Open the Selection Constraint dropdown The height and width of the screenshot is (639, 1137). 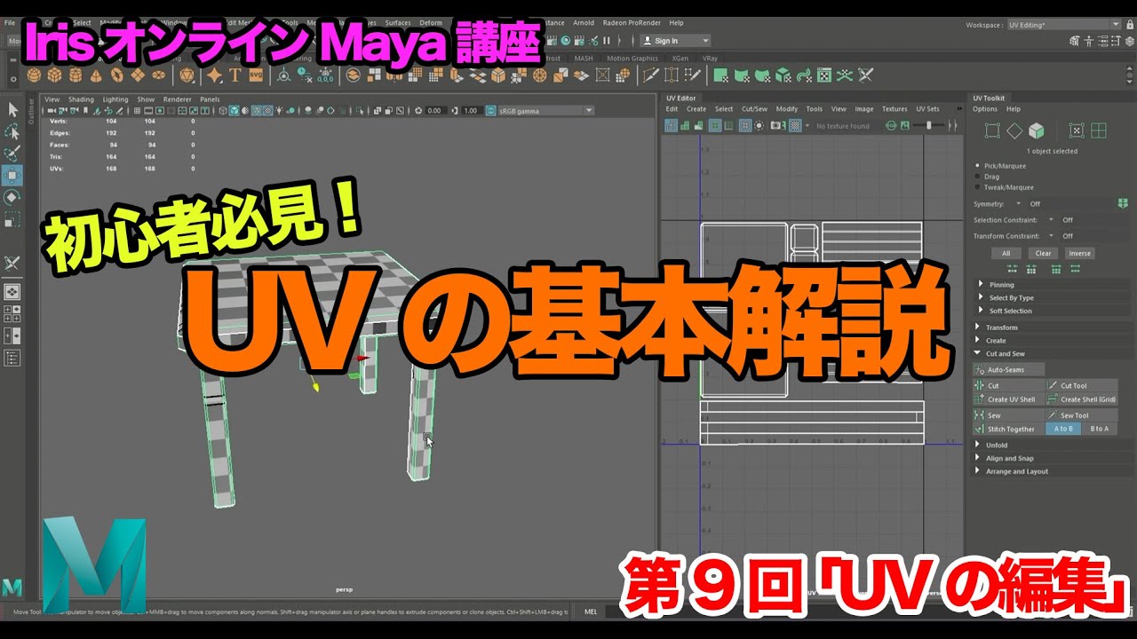(1051, 220)
